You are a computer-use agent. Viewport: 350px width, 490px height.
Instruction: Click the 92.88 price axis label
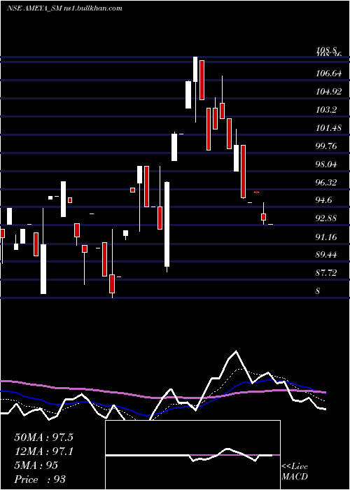click(326, 218)
